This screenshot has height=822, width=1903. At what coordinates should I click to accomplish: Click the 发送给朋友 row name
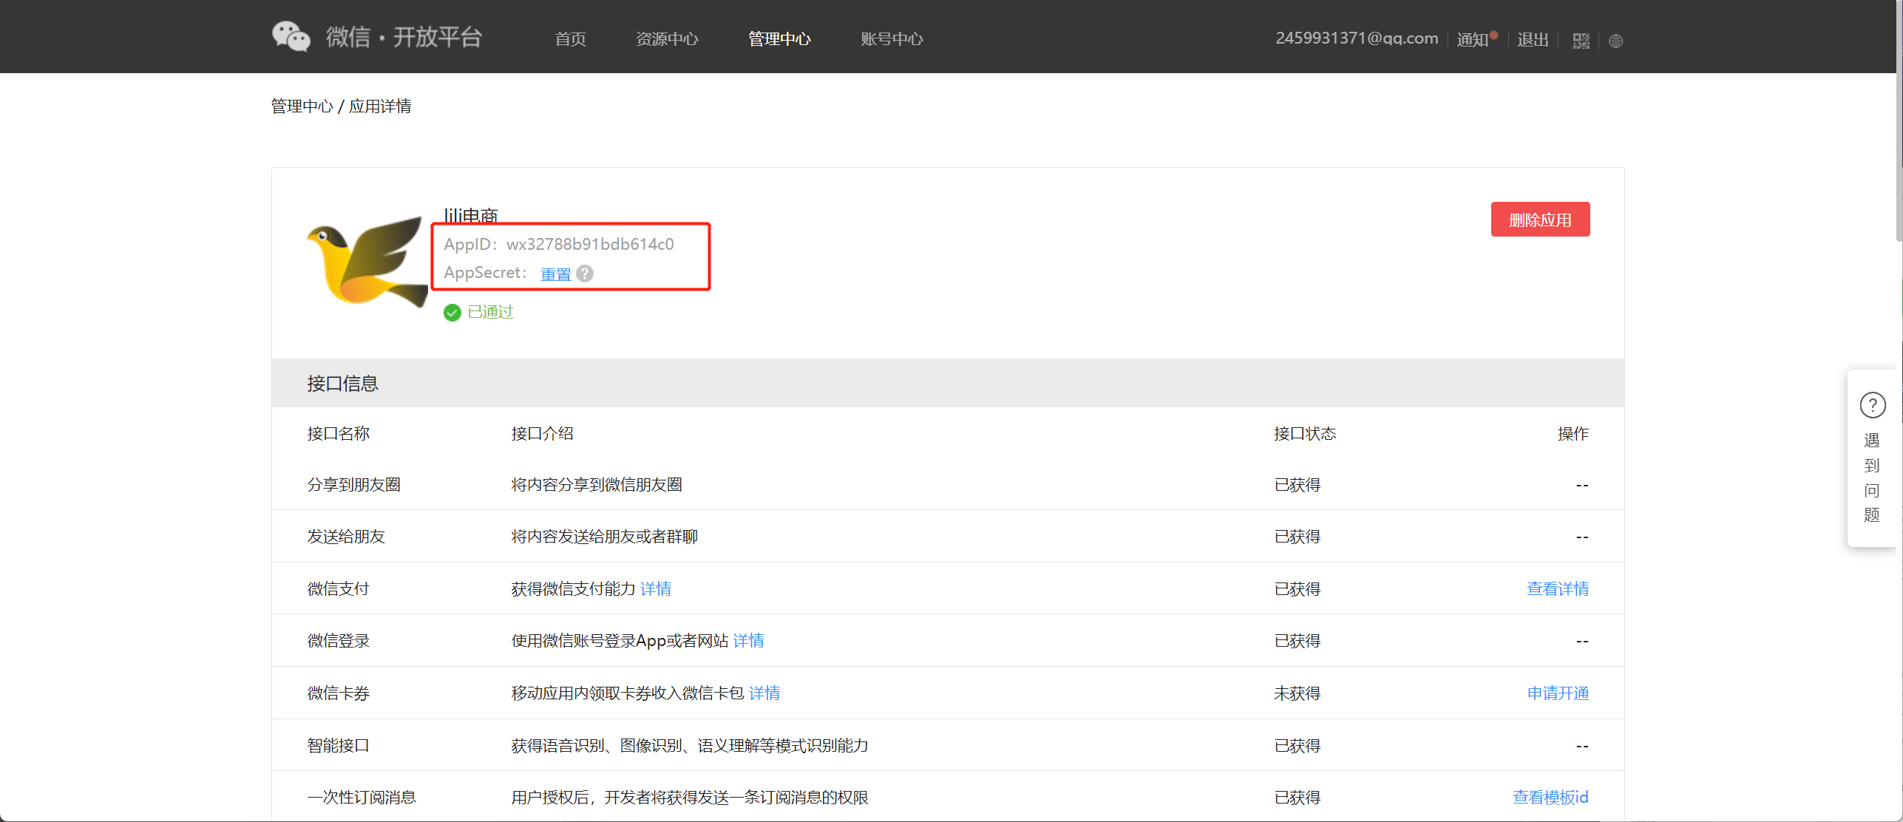point(346,536)
